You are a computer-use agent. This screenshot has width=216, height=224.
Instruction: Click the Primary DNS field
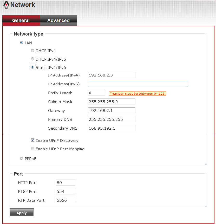click(112, 119)
